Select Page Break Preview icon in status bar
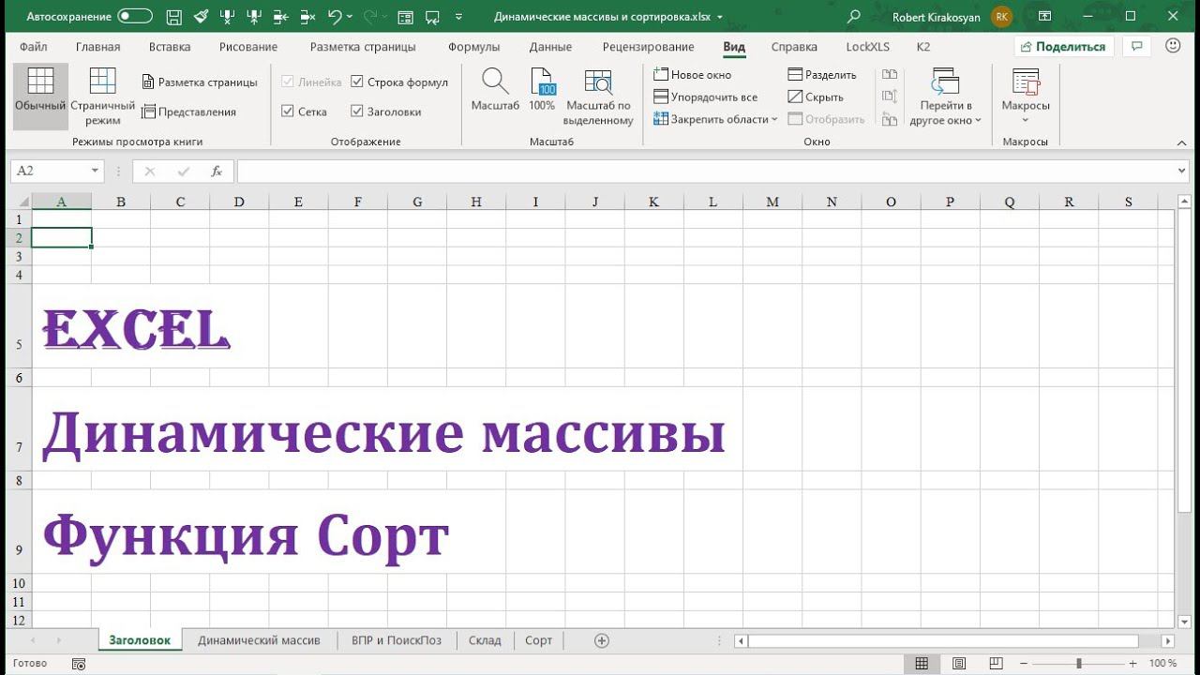The image size is (1200, 675). point(997,664)
